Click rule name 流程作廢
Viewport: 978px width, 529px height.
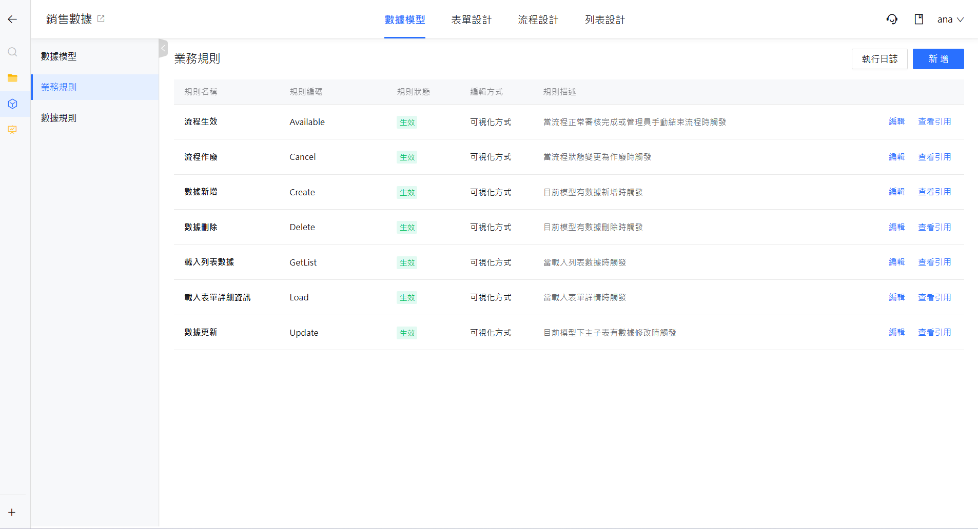[x=201, y=157]
